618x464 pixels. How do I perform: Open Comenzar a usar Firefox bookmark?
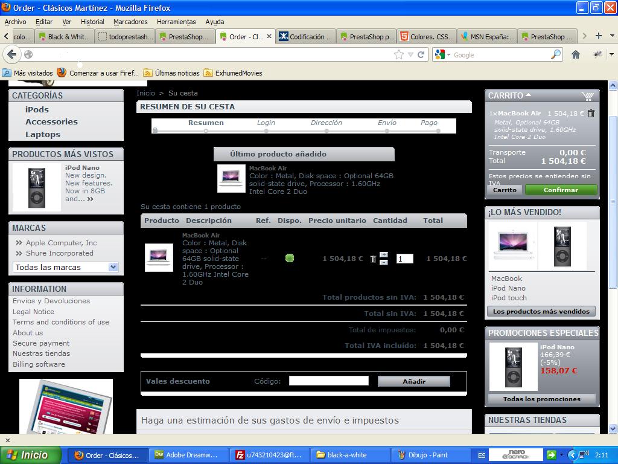(98, 73)
